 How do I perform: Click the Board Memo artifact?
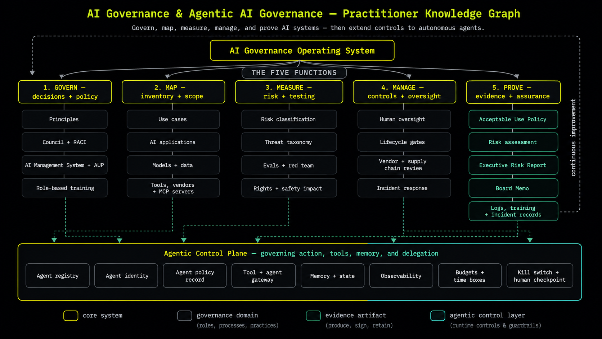[513, 188]
